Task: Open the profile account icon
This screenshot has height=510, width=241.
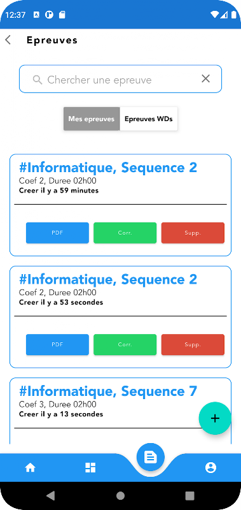Action: pos(210,468)
